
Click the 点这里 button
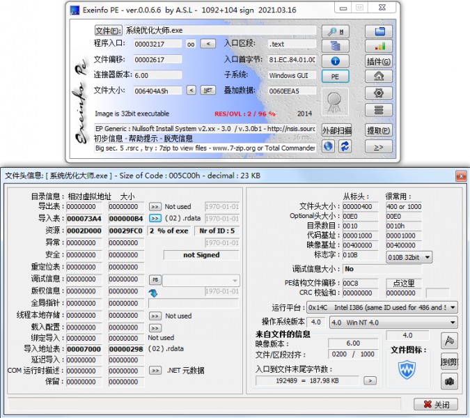(404, 284)
